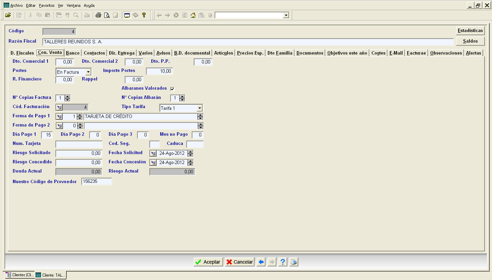Click the Nuestro Código de Proveedor field
492x280 pixels.
(97, 181)
